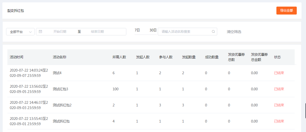The image size is (306, 132).
Task: Click the 导出全部 button
Action: point(286,11)
